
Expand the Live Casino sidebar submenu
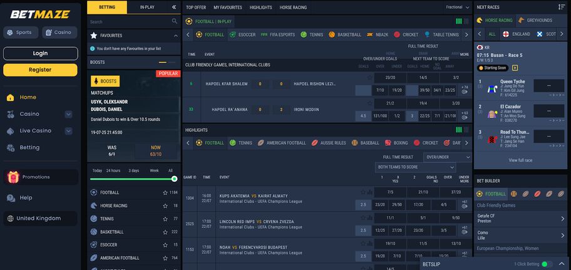tap(68, 131)
